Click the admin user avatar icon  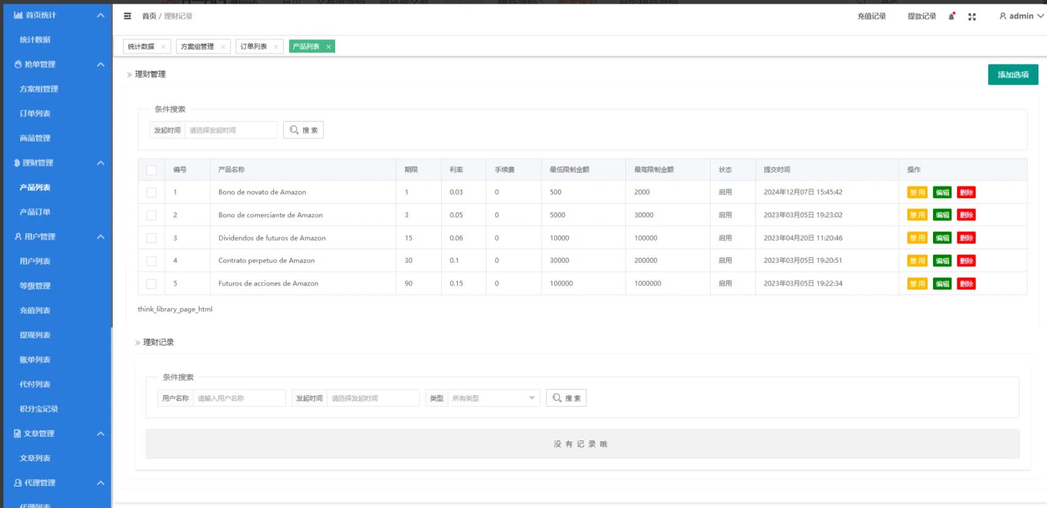1003,16
